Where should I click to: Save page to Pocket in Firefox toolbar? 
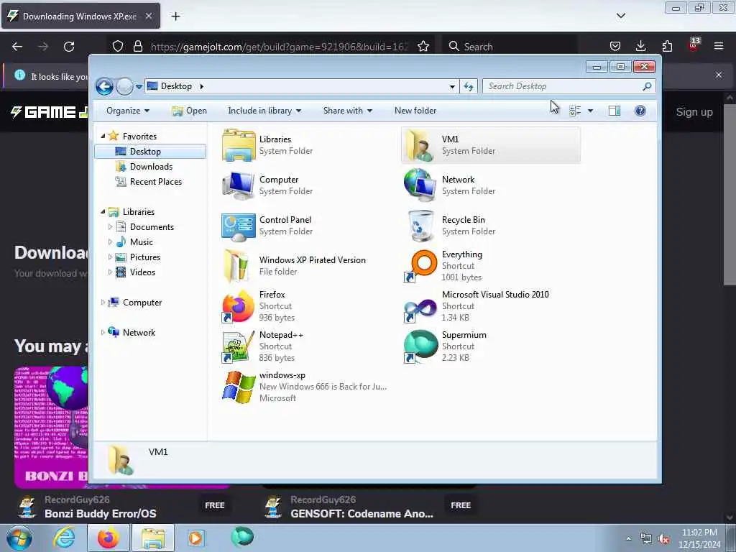615,46
